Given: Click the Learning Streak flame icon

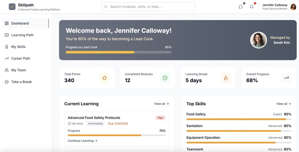Looking at the screenshot, I should click(x=226, y=78).
